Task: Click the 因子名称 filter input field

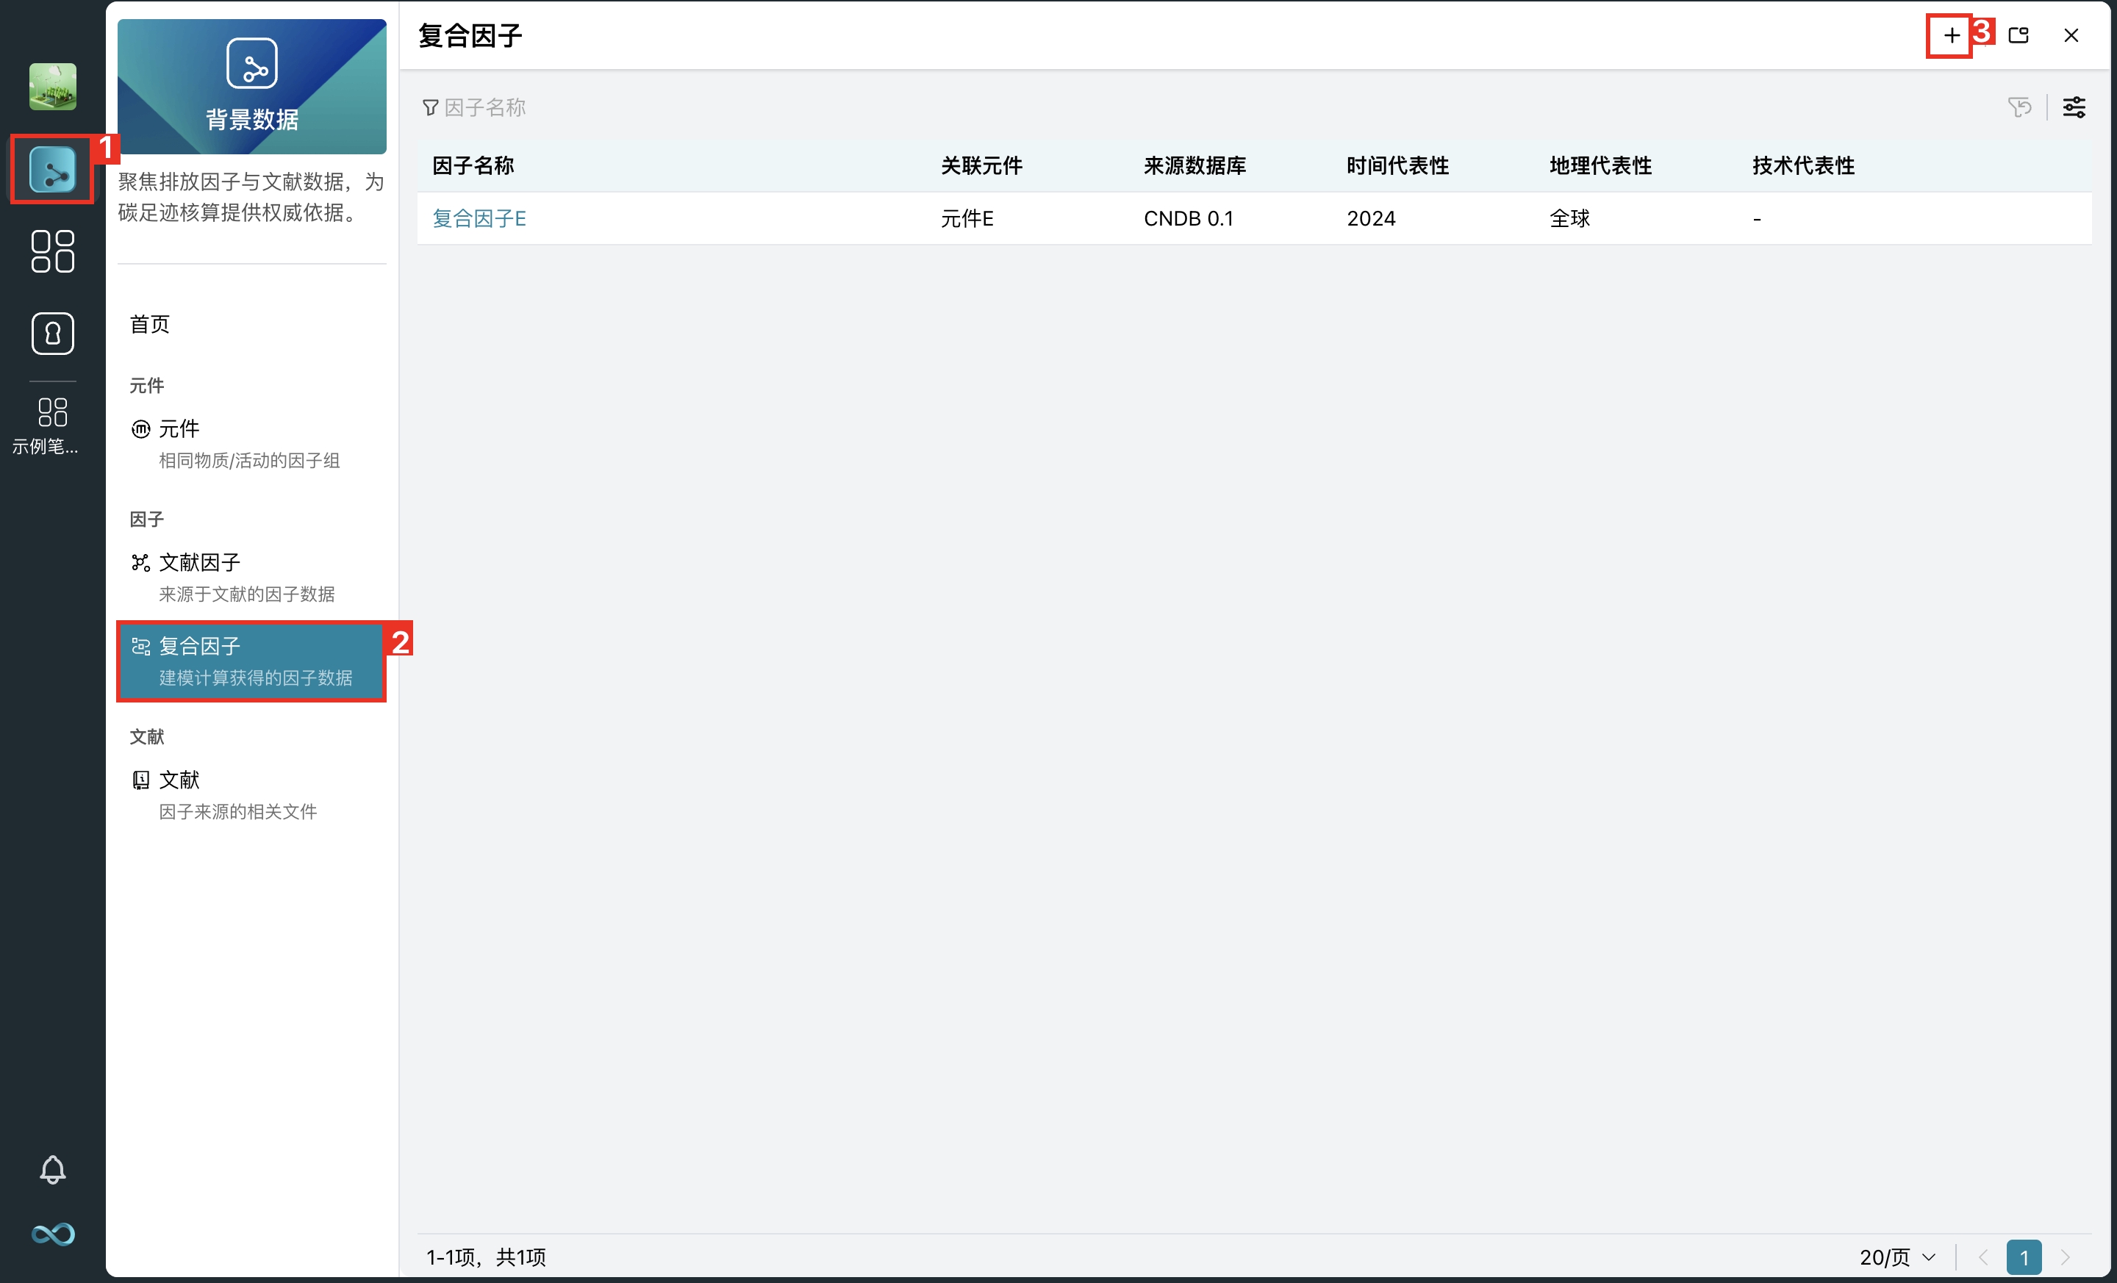Action: tap(485, 107)
